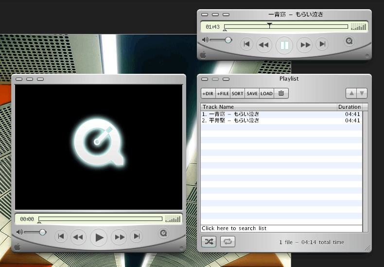Add a file with +FILE button
The image size is (384, 267).
pyautogui.click(x=223, y=93)
